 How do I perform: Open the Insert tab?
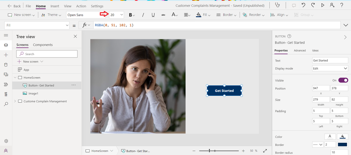coord(55,6)
